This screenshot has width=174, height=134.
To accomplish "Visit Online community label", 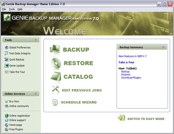I will click(x=19, y=106).
